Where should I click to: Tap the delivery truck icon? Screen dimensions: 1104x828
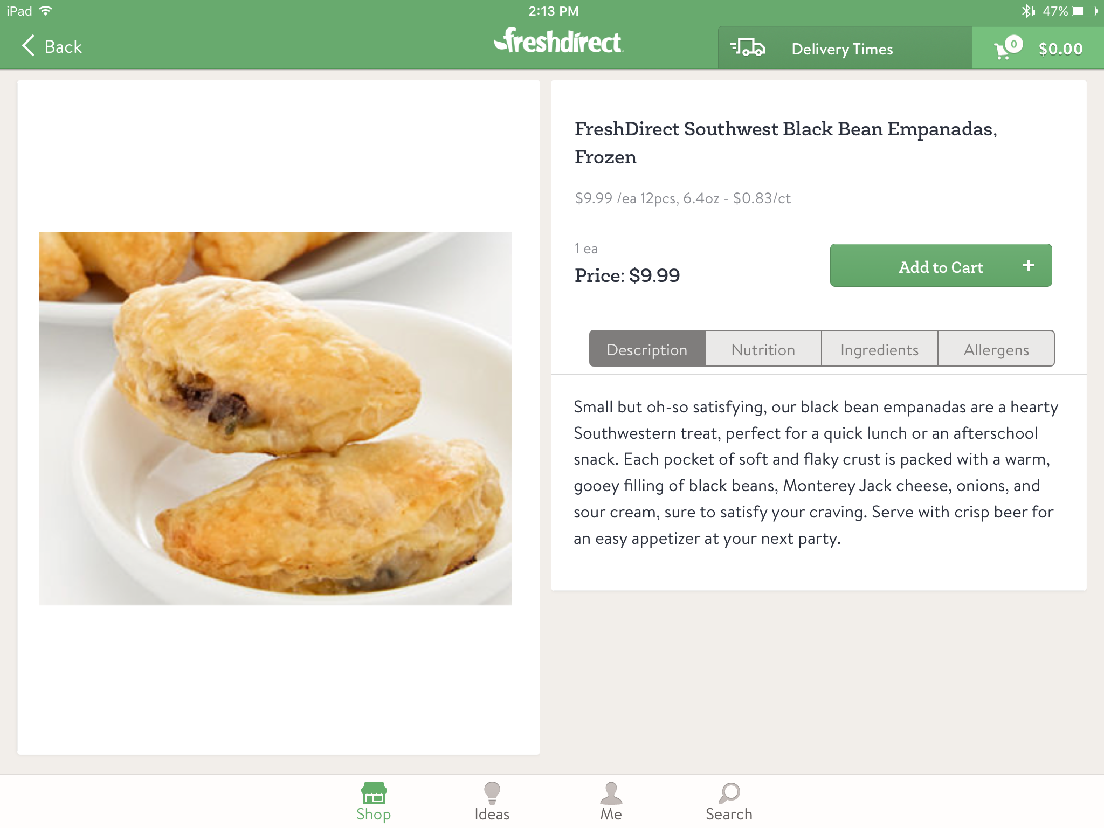point(748,49)
